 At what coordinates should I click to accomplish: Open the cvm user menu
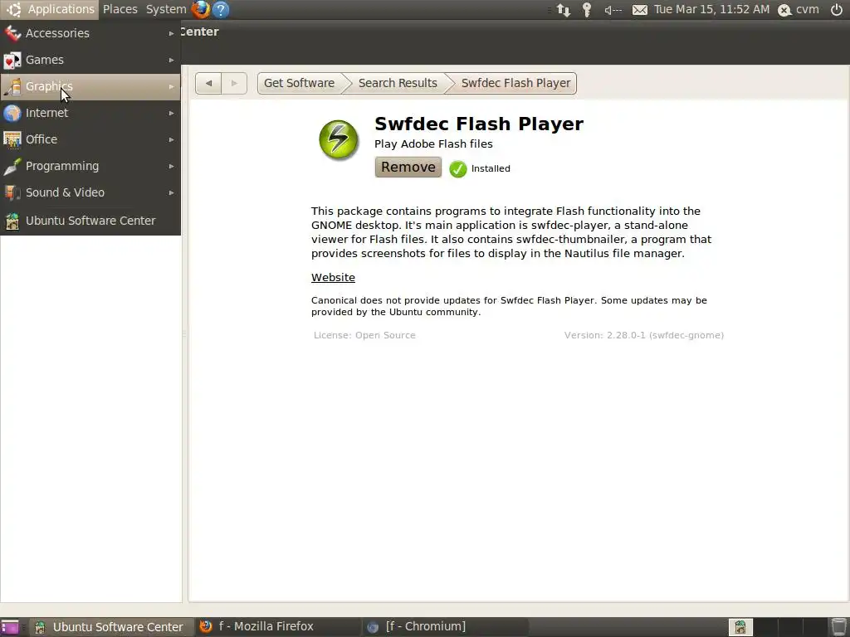pos(799,9)
